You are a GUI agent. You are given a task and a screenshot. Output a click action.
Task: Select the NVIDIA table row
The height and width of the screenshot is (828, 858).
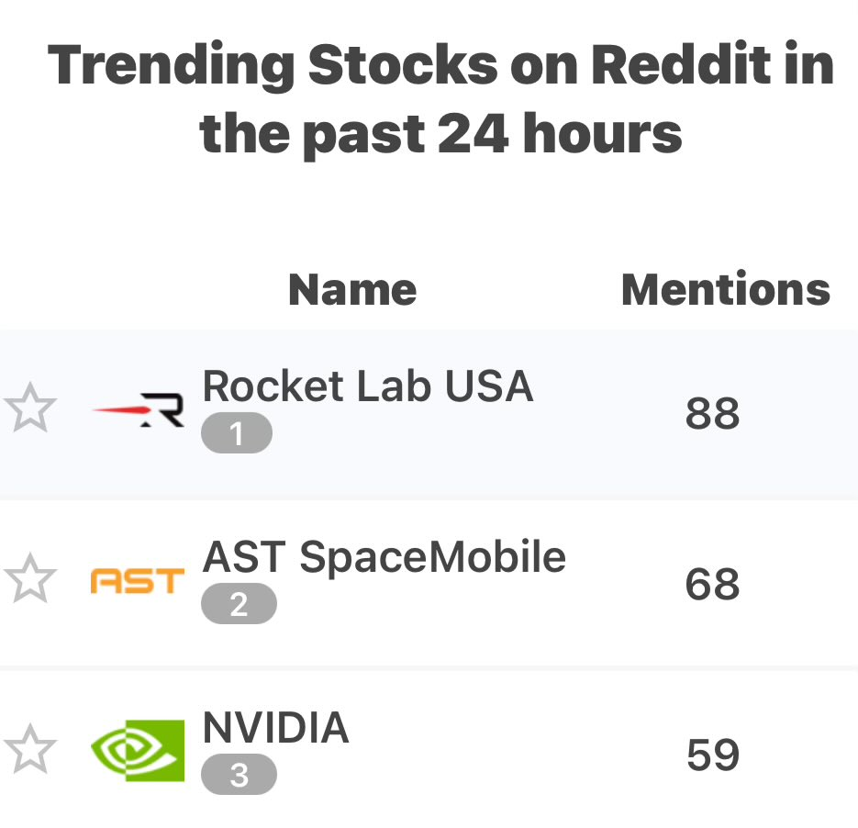click(429, 750)
